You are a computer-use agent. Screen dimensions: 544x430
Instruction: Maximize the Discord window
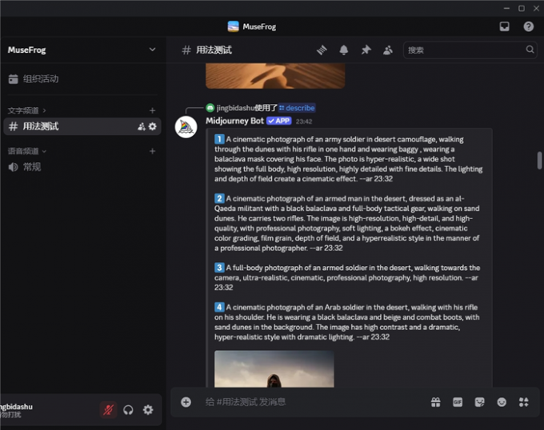522,8
